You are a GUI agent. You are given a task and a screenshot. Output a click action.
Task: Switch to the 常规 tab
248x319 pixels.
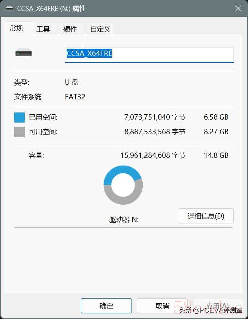coord(16,28)
